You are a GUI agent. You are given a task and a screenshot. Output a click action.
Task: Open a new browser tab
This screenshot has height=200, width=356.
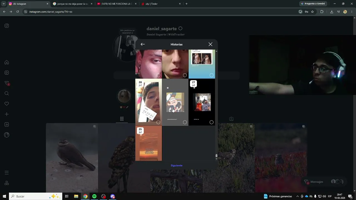pyautogui.click(x=186, y=4)
